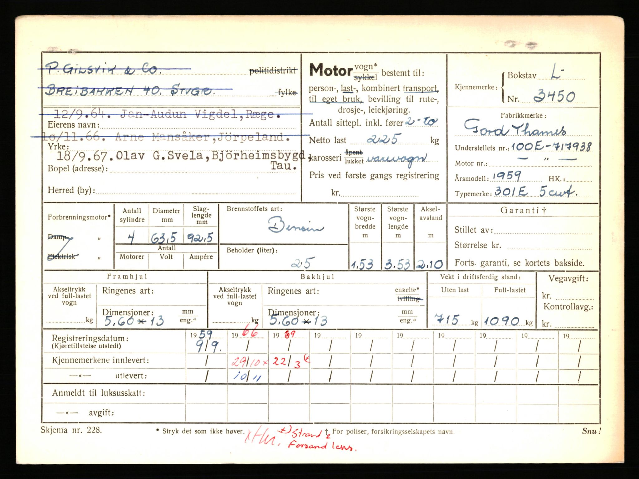Click the seat count 2-to

pyautogui.click(x=422, y=122)
